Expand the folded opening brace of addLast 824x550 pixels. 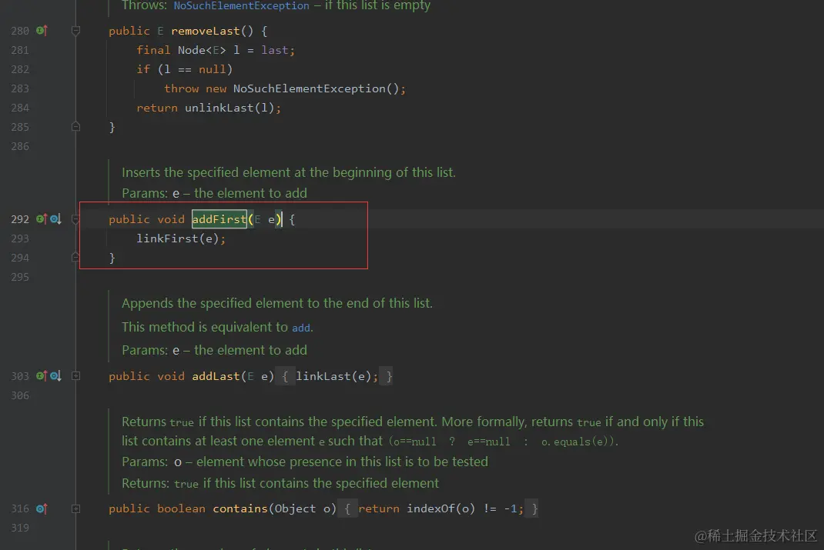coord(285,375)
